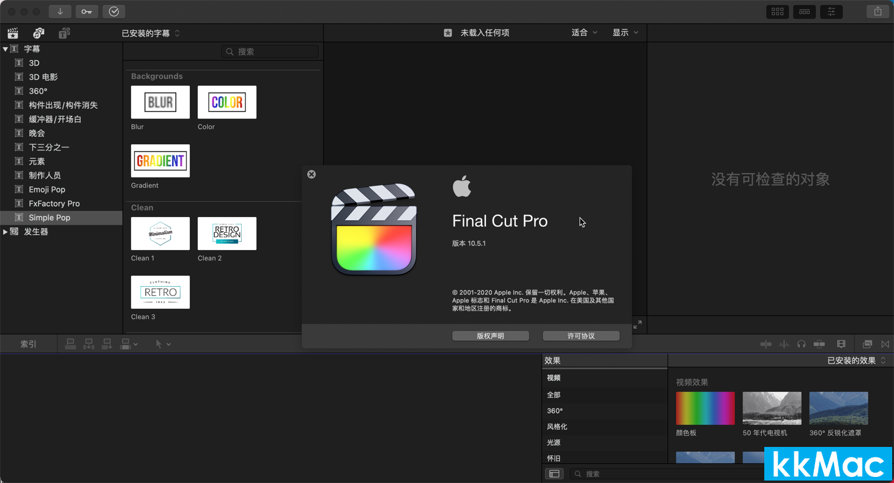Select the Clean 2 title thumbnail
Screen dimensions: 894x483
pos(227,234)
